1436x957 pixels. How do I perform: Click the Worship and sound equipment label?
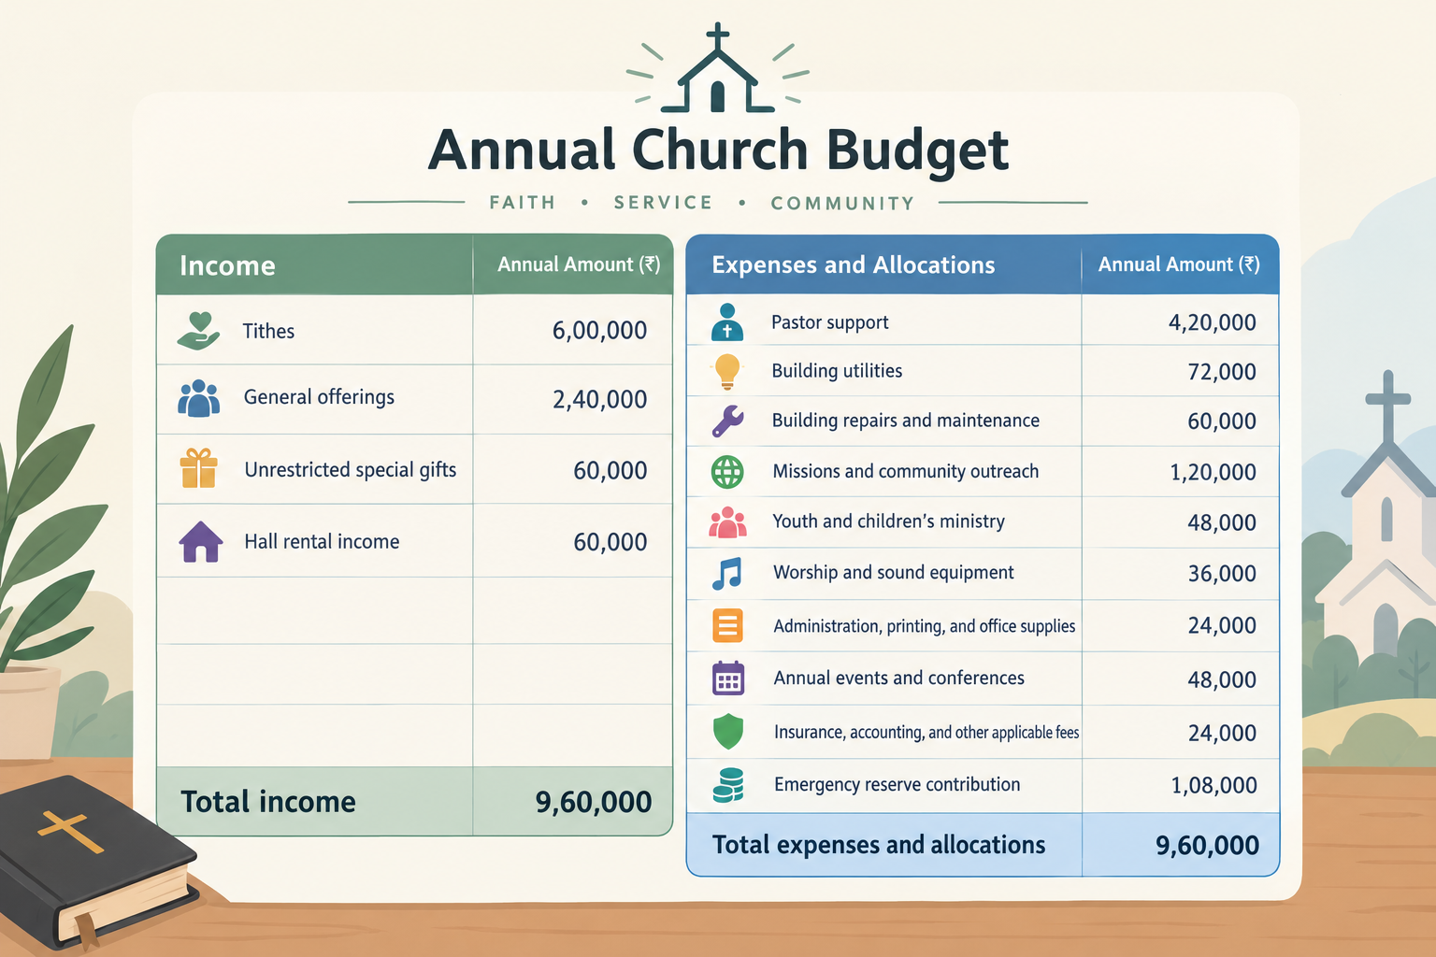pos(894,572)
